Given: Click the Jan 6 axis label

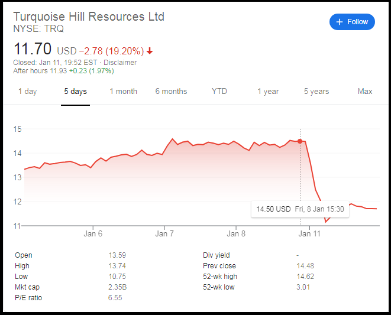Looking at the screenshot, I should pyautogui.click(x=93, y=234).
